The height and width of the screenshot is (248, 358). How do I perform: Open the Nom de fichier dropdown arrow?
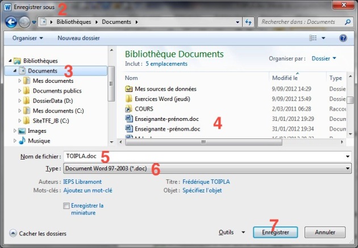pyautogui.click(x=348, y=157)
